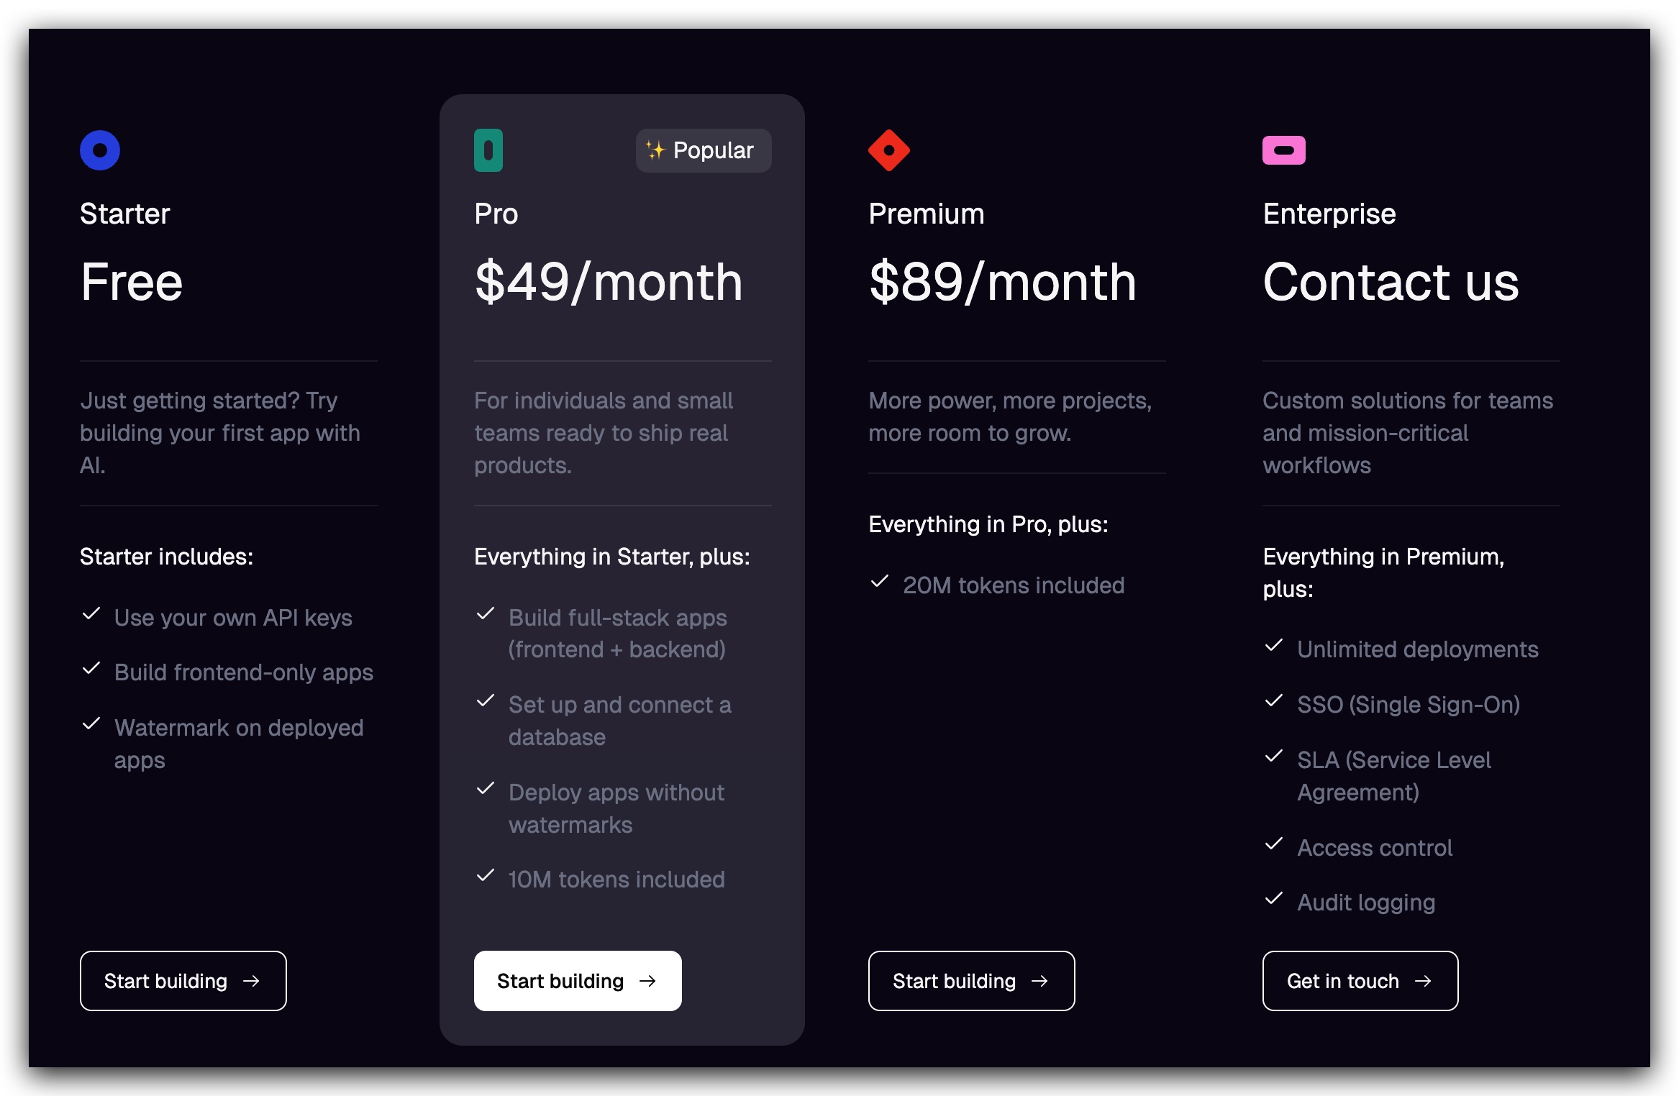Click the green Pro plan icon
The width and height of the screenshot is (1679, 1096).
[488, 150]
